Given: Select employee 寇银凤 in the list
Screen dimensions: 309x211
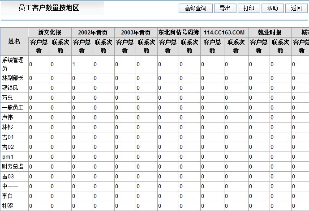Looking at the screenshot, I should tap(11, 88).
